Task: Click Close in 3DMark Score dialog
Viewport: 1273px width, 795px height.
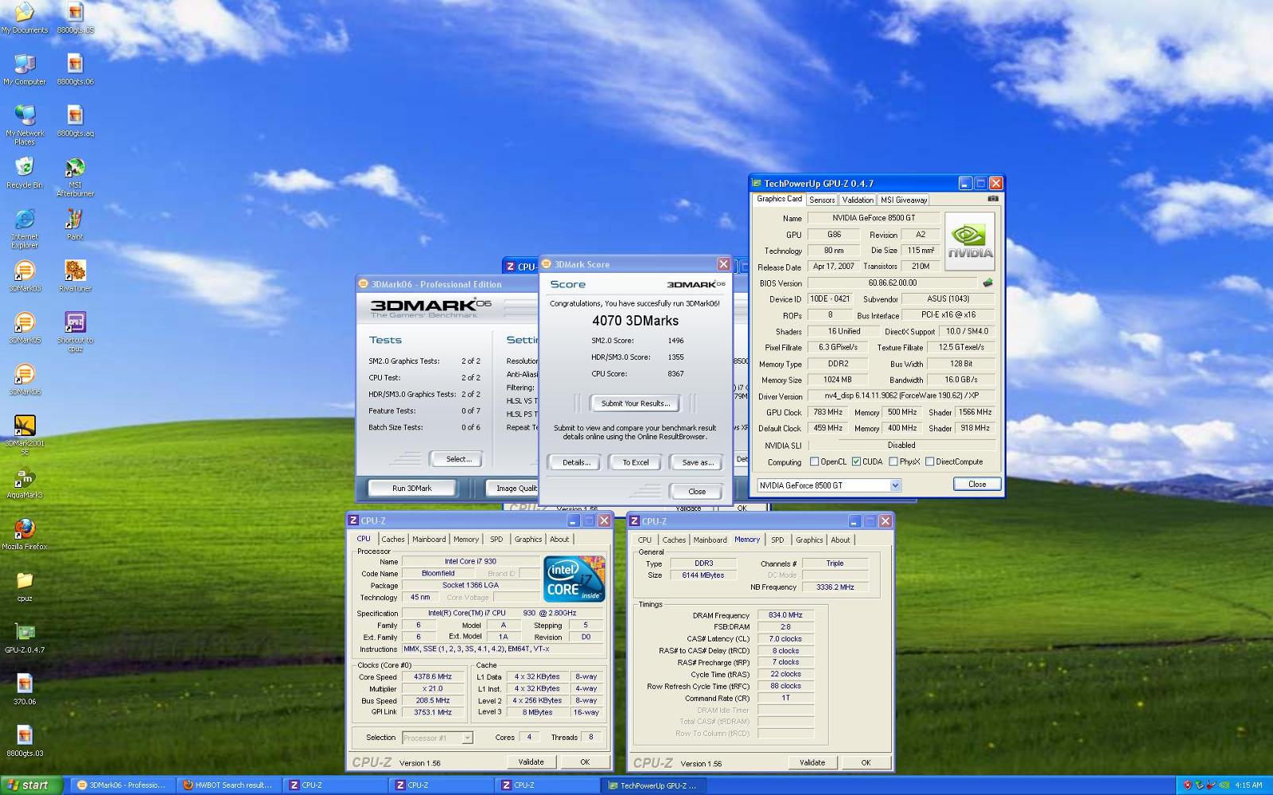Action: point(696,492)
